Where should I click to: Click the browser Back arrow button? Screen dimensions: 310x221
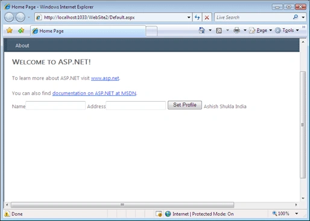coord(9,17)
